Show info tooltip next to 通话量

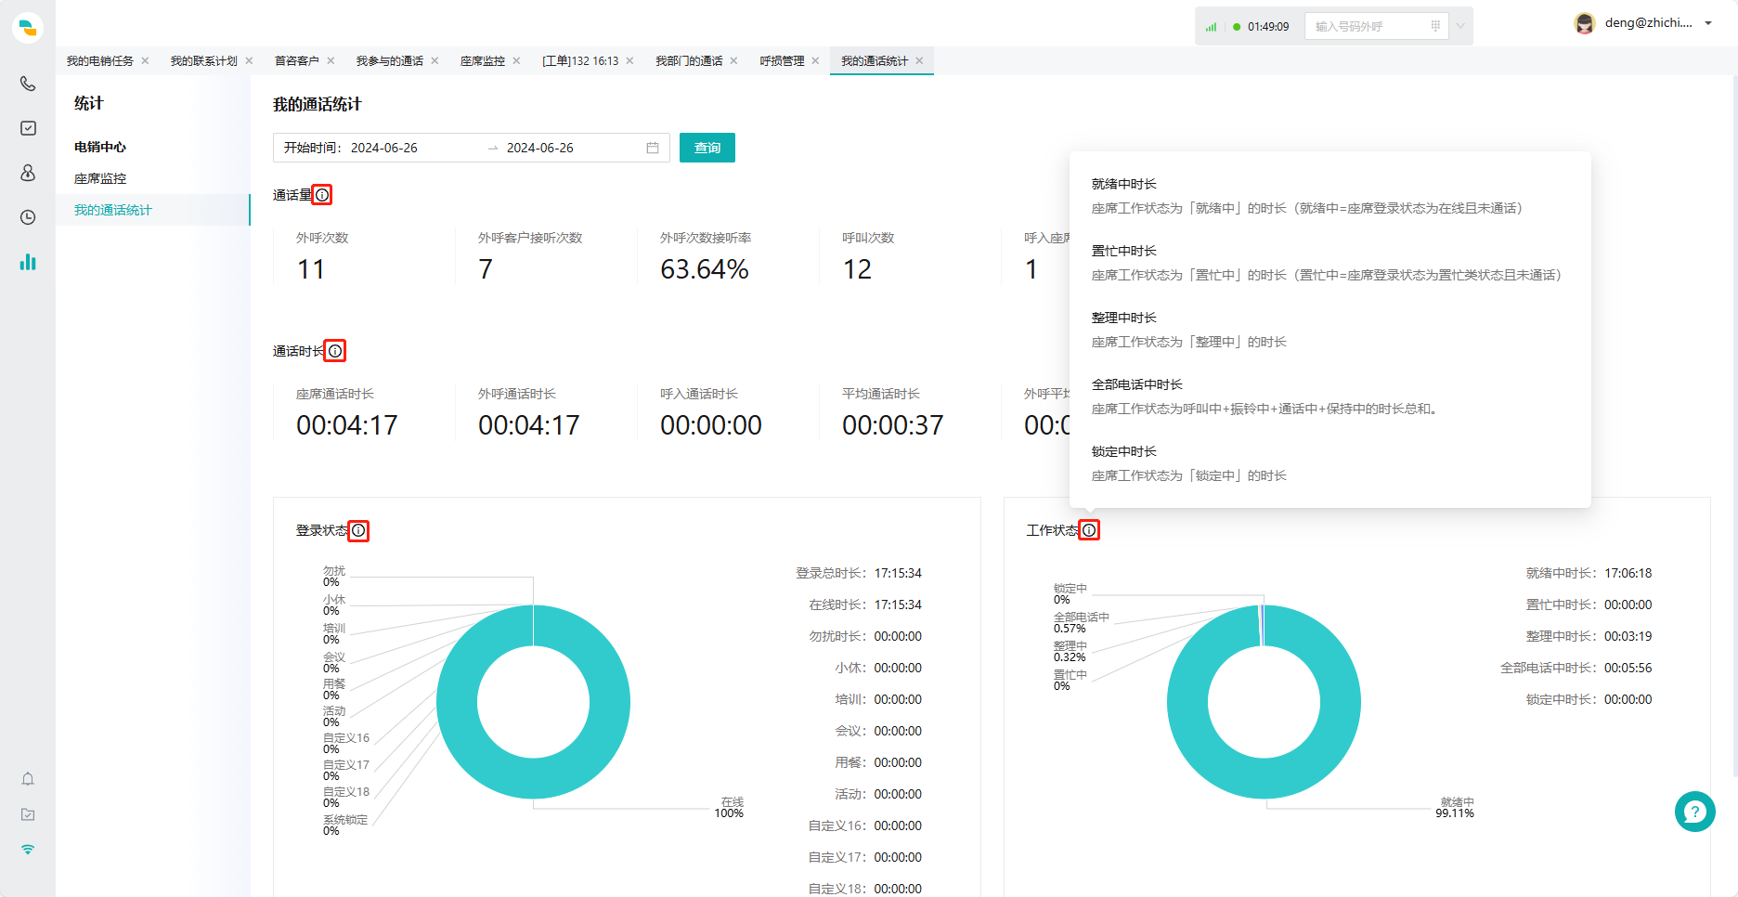pyautogui.click(x=322, y=195)
